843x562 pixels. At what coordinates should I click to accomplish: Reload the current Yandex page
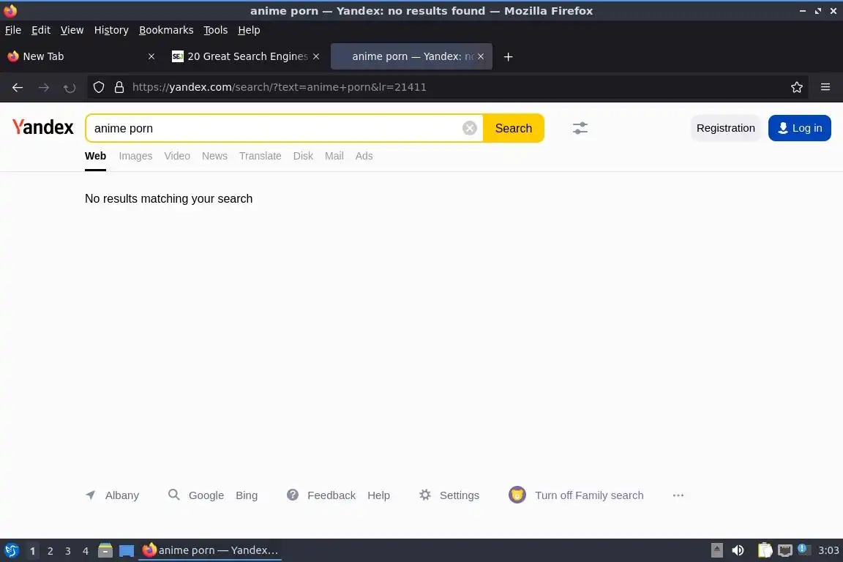(x=70, y=87)
